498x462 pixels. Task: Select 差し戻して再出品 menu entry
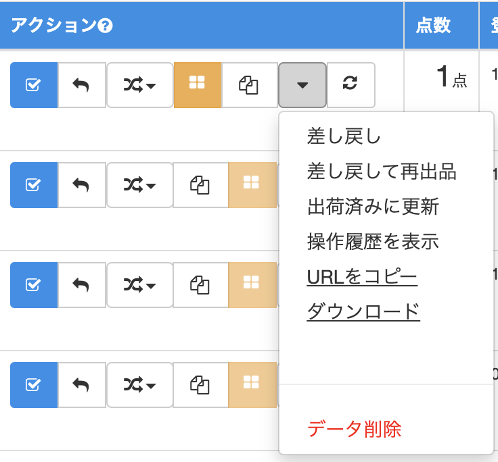tap(382, 172)
